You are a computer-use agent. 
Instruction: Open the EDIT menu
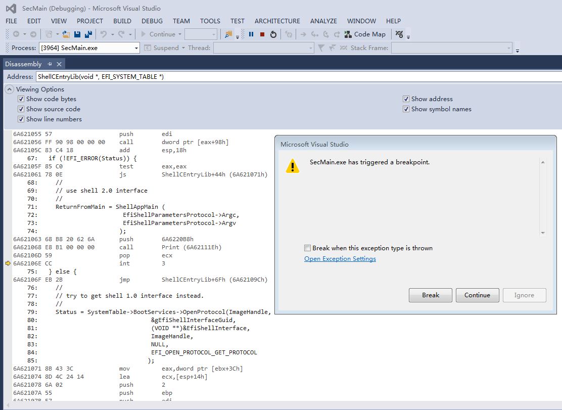(34, 21)
